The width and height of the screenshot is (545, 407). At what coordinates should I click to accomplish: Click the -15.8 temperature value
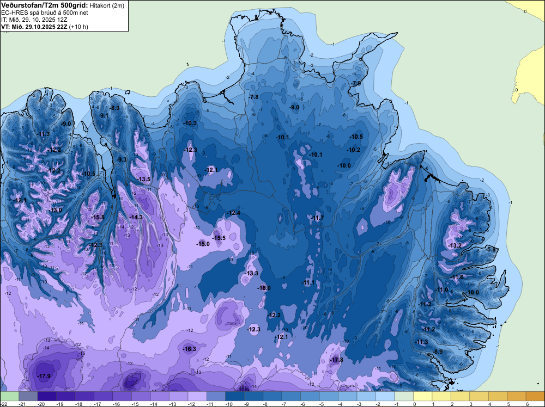click(x=98, y=217)
